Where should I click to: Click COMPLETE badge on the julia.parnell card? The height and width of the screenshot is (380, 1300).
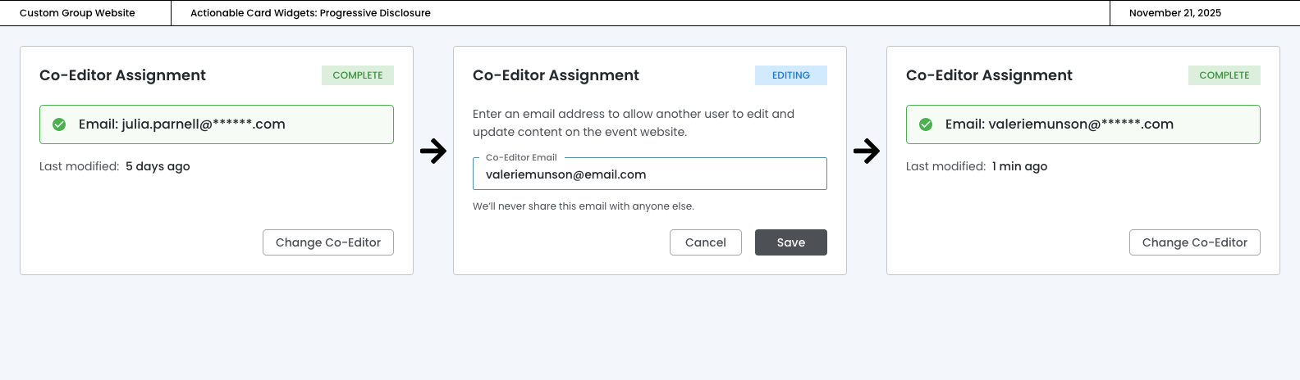(x=358, y=75)
